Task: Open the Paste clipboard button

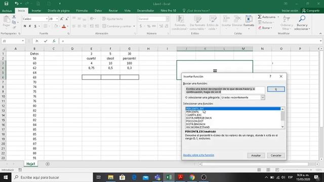Action: tap(7, 21)
